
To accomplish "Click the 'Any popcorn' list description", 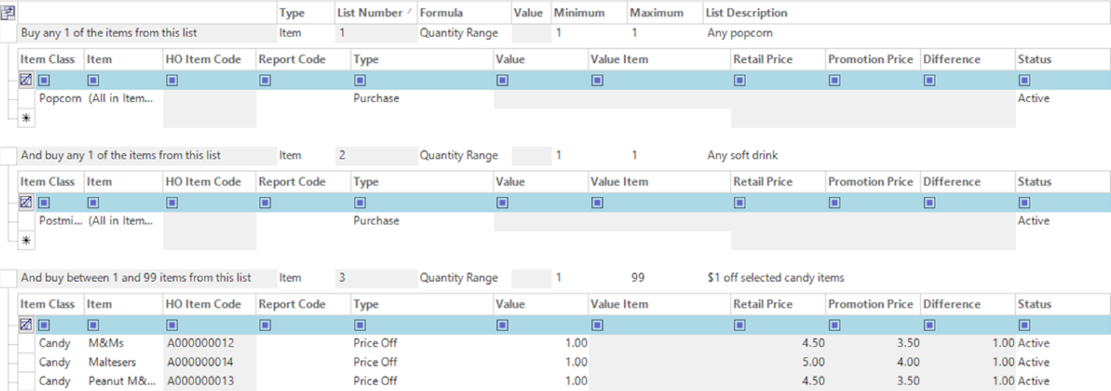I will click(x=739, y=33).
